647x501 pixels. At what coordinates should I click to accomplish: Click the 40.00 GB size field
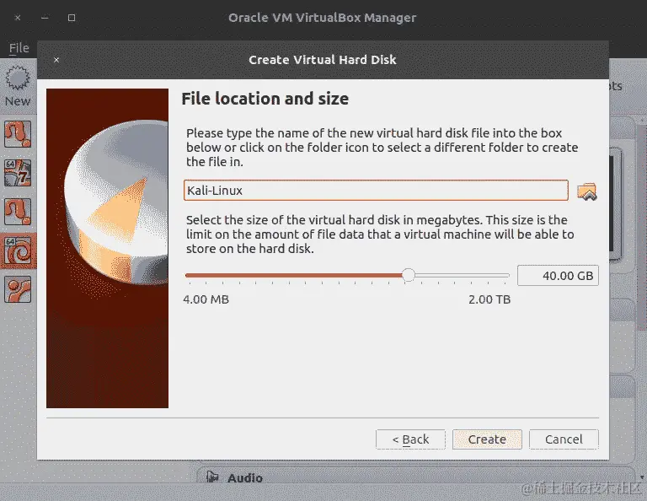click(558, 276)
